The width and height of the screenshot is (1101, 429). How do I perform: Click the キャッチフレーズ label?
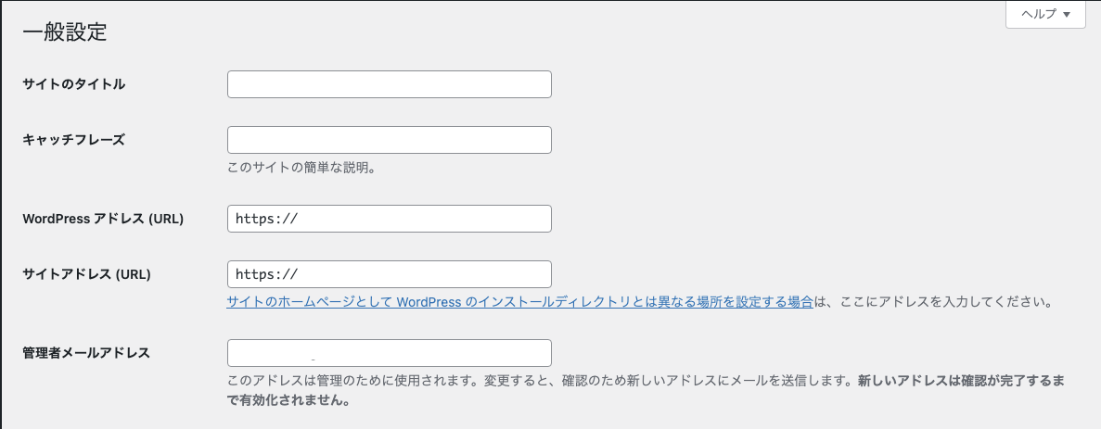click(x=73, y=140)
